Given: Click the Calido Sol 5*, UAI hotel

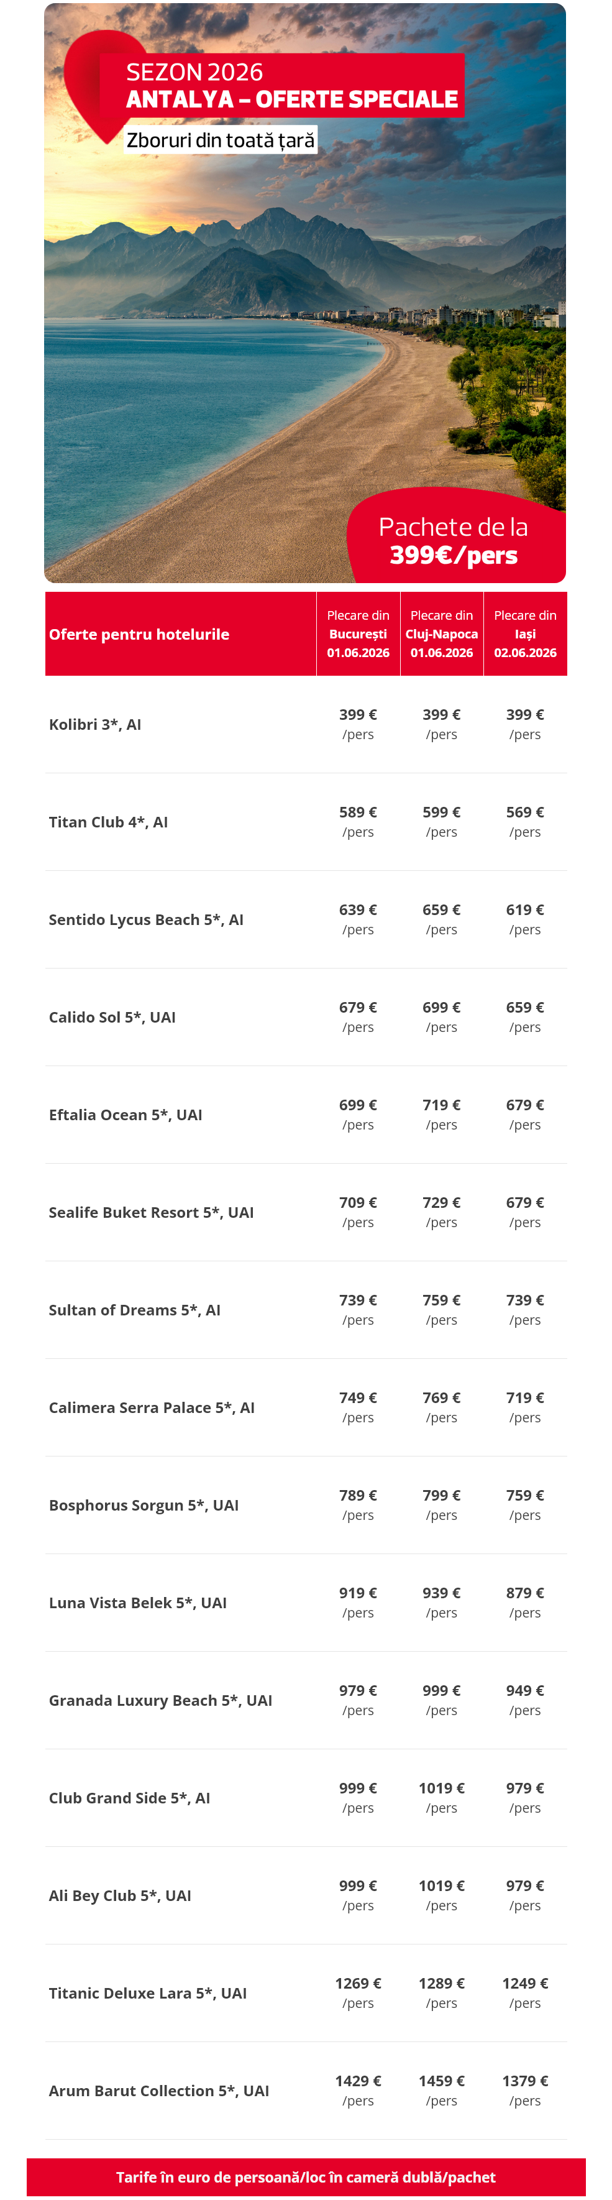Looking at the screenshot, I should tap(112, 1016).
